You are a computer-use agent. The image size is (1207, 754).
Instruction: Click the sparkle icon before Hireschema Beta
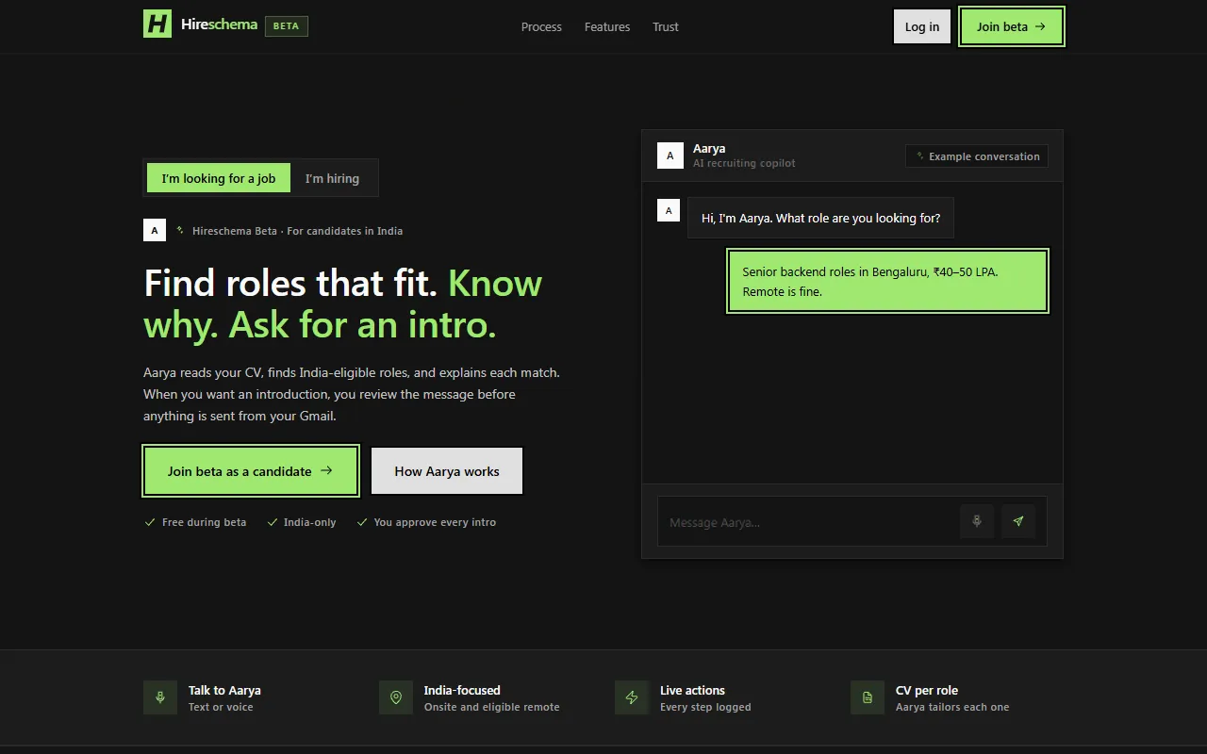[x=180, y=230]
